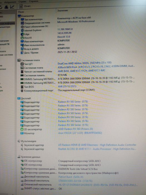Click the Дисплей group icon
Screen dimensions: 146x195
point(19,98)
